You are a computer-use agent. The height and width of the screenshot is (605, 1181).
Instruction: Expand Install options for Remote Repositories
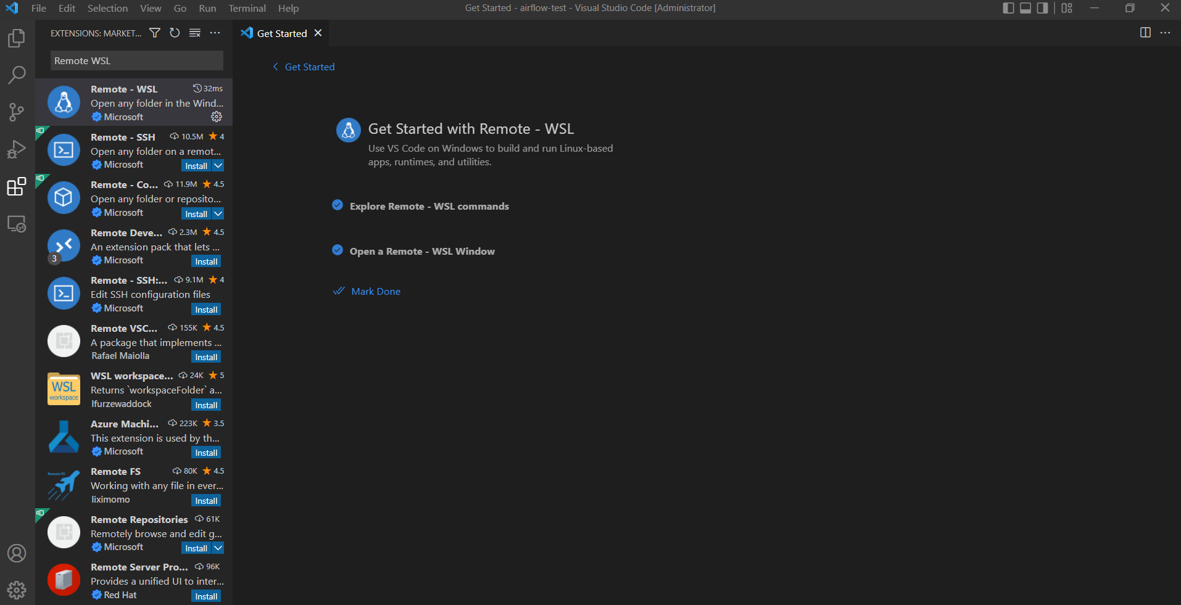tap(218, 548)
